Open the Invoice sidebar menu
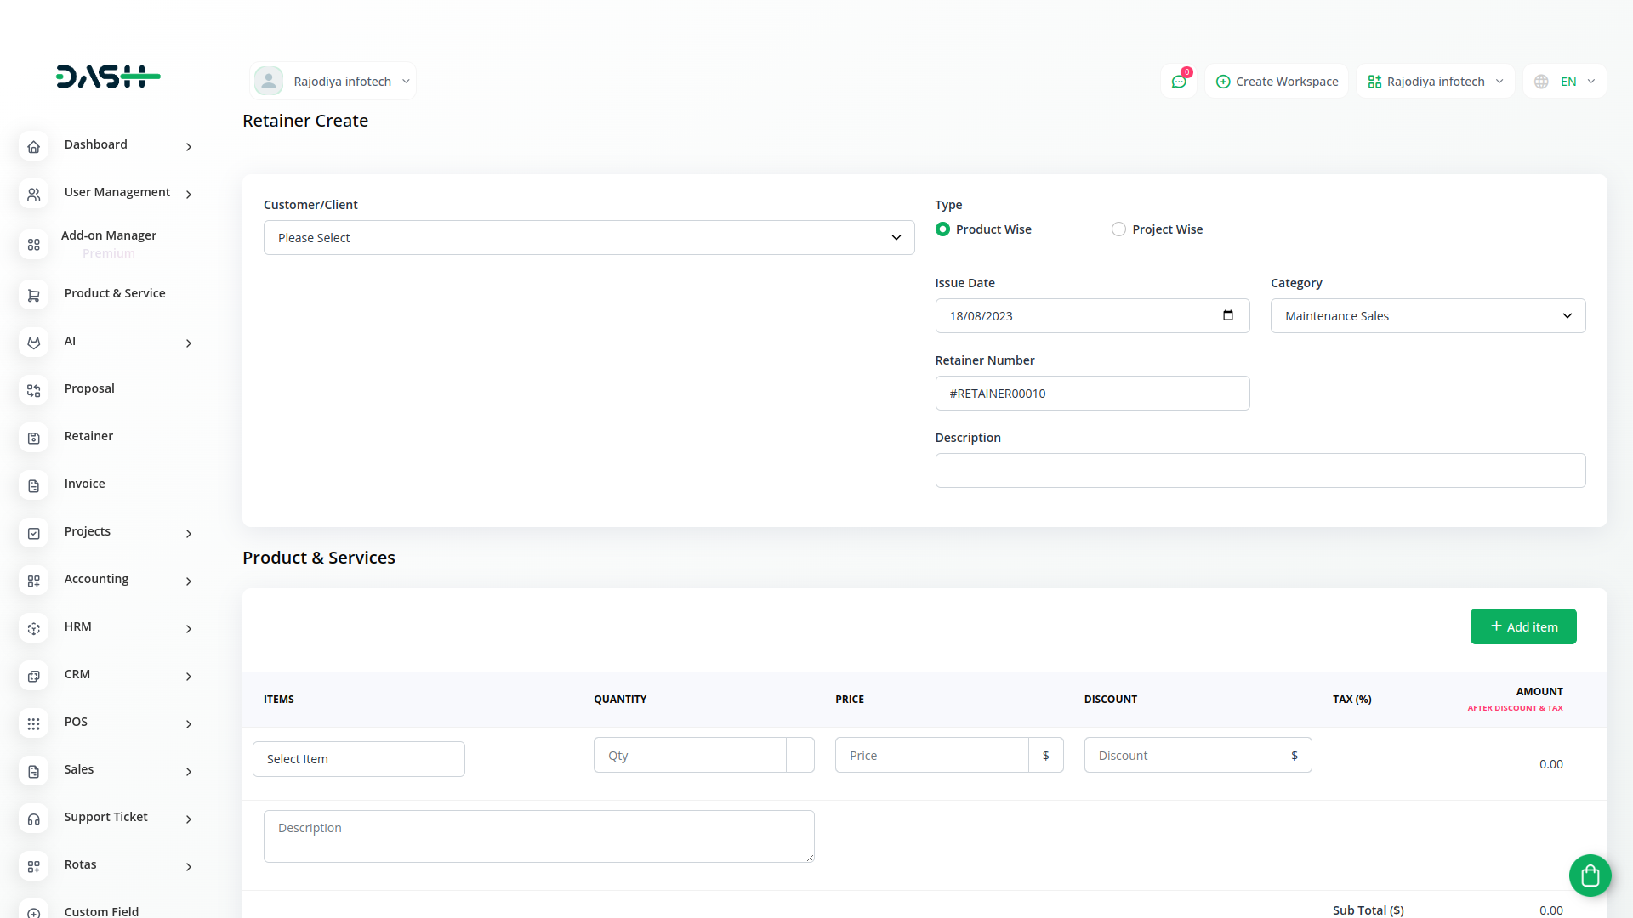This screenshot has height=918, width=1633. click(x=85, y=484)
